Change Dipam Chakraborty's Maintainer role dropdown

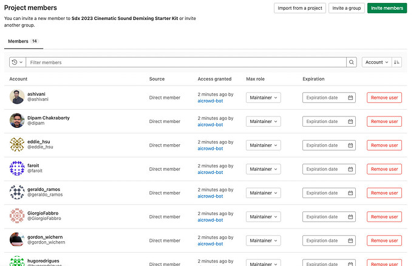click(x=263, y=121)
